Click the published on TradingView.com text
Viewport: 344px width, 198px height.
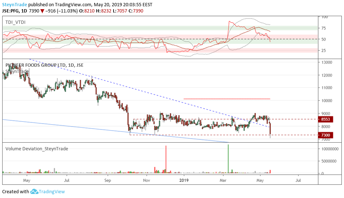coord(60,5)
